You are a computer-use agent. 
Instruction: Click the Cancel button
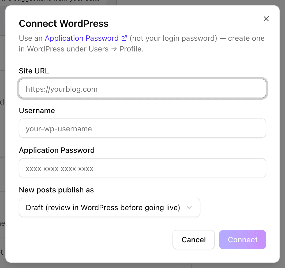194,240
